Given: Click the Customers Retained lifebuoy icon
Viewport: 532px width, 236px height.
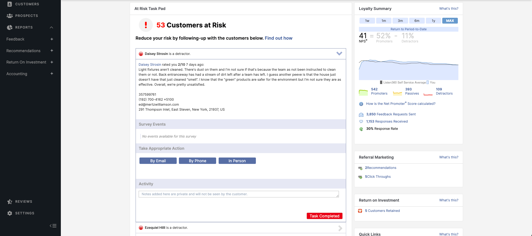Looking at the screenshot, I should (x=360, y=211).
